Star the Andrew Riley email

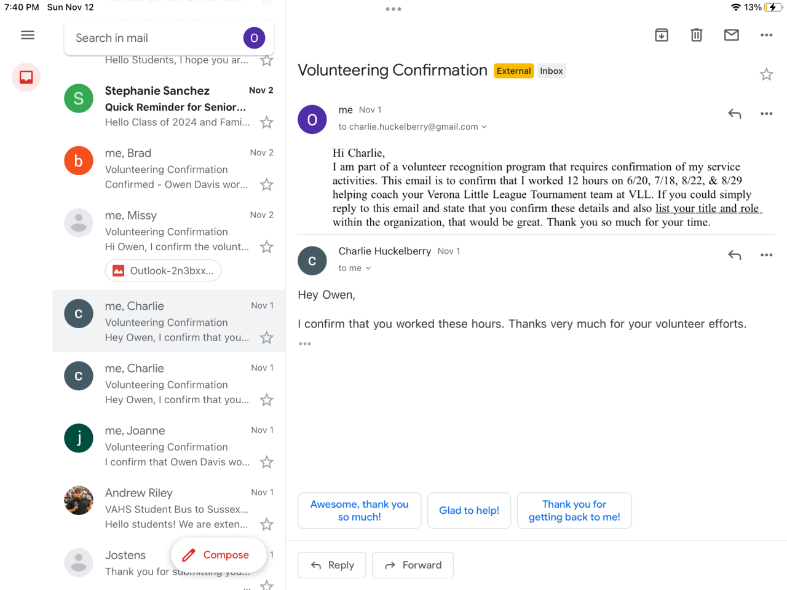[266, 525]
